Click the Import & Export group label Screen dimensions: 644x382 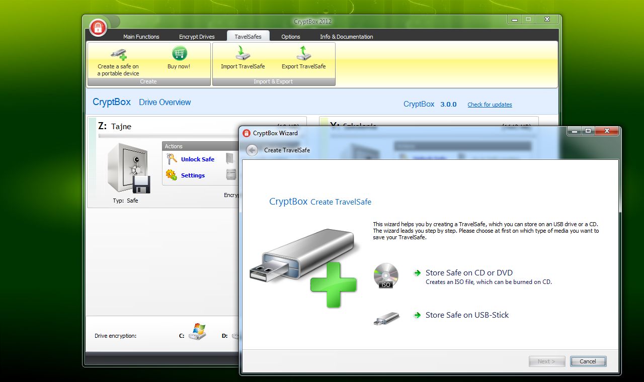coord(274,81)
